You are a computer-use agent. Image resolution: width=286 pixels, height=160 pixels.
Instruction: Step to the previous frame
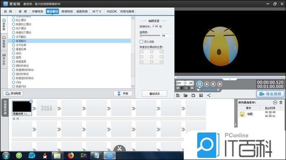click(x=213, y=84)
